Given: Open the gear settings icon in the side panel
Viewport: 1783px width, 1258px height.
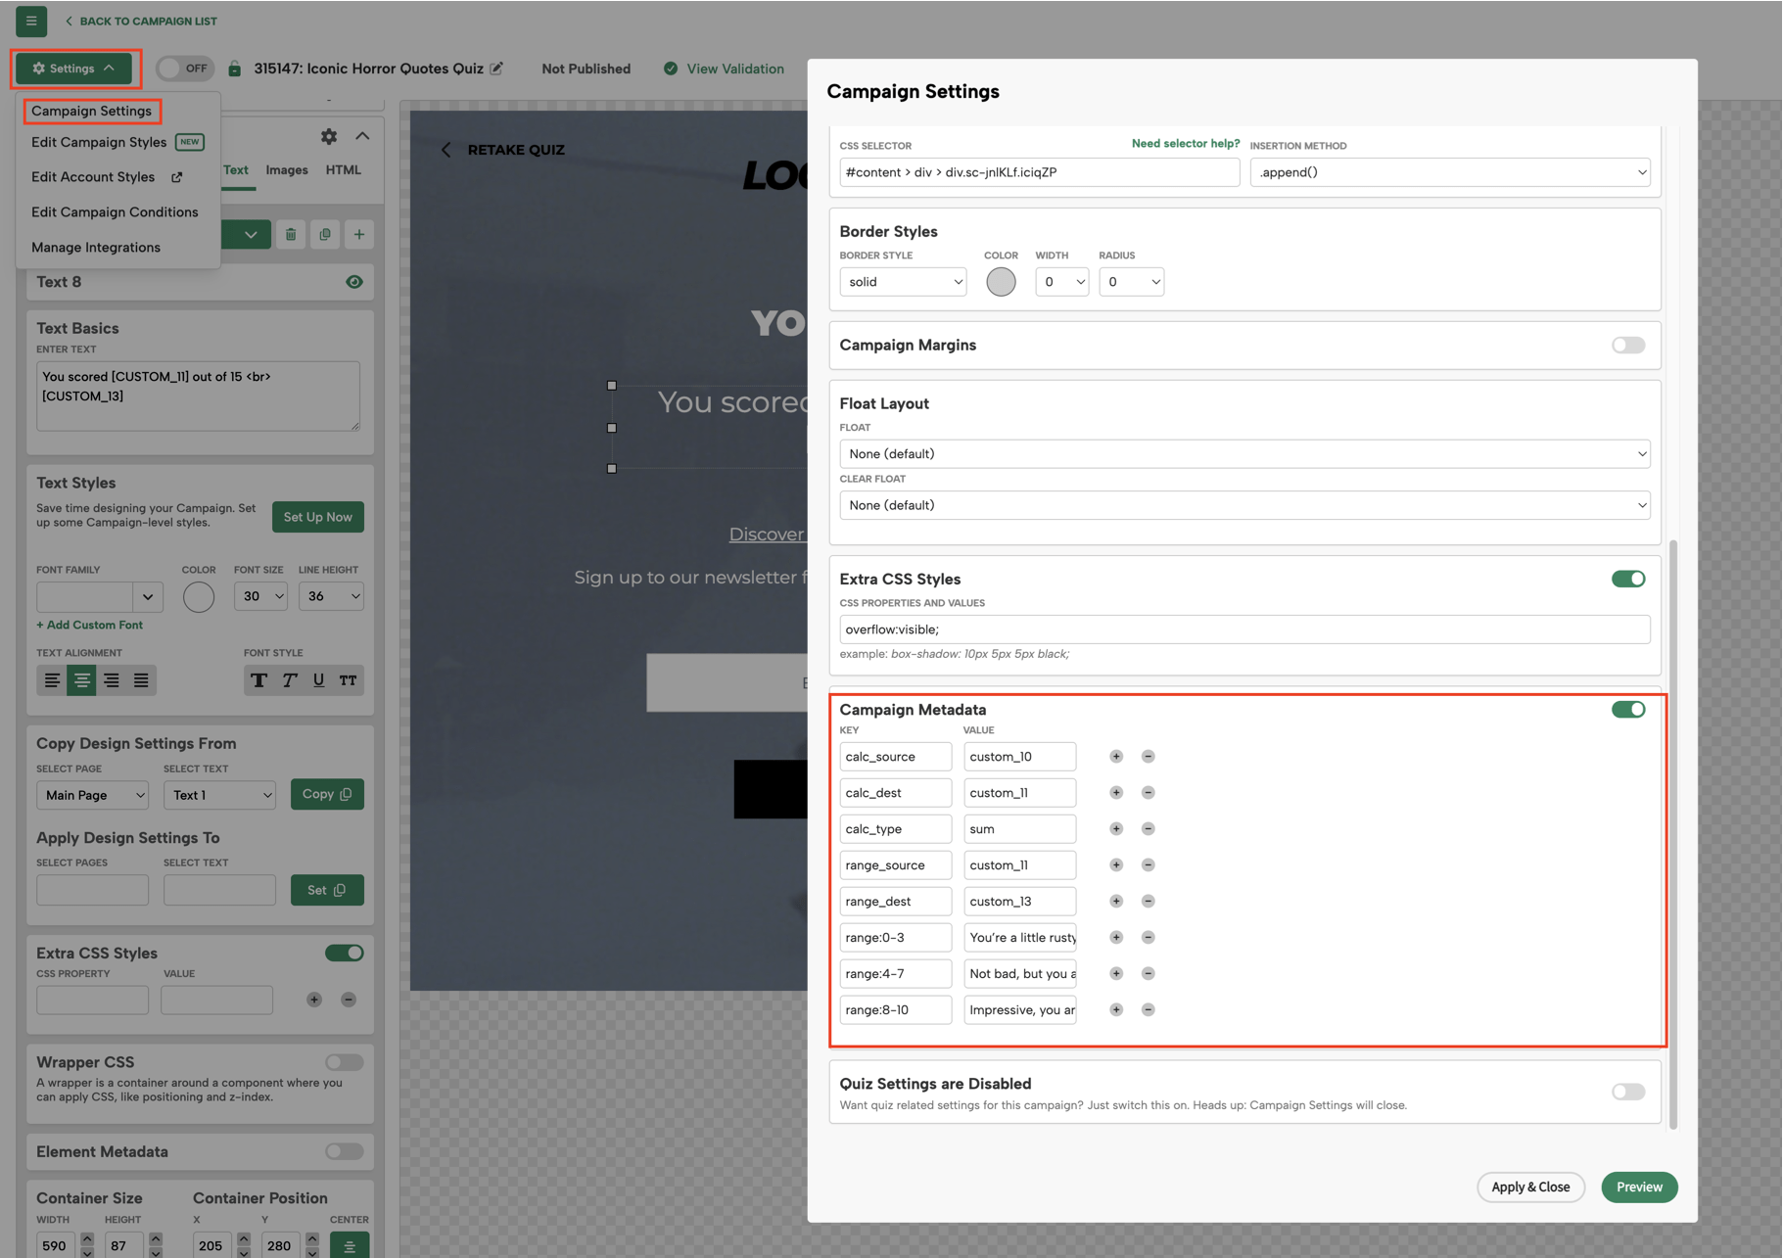Looking at the screenshot, I should (x=328, y=136).
